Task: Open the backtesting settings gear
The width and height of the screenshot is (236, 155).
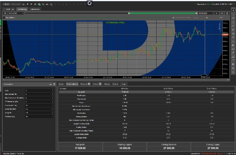Action: point(5,13)
